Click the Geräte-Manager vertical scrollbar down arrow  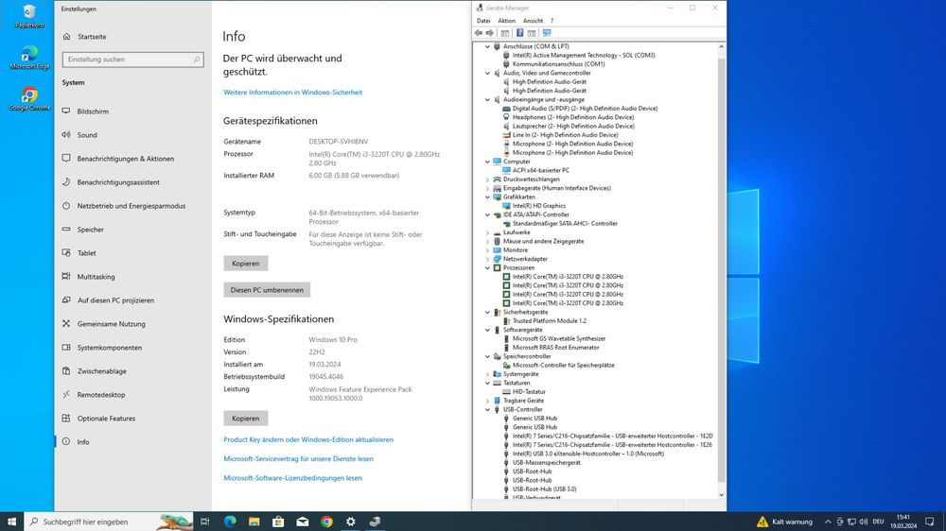tap(723, 494)
